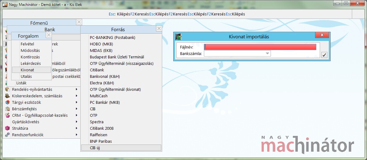Expand the Gyártáskövetés submenu arrow
The width and height of the screenshot is (367, 160).
tap(77, 122)
